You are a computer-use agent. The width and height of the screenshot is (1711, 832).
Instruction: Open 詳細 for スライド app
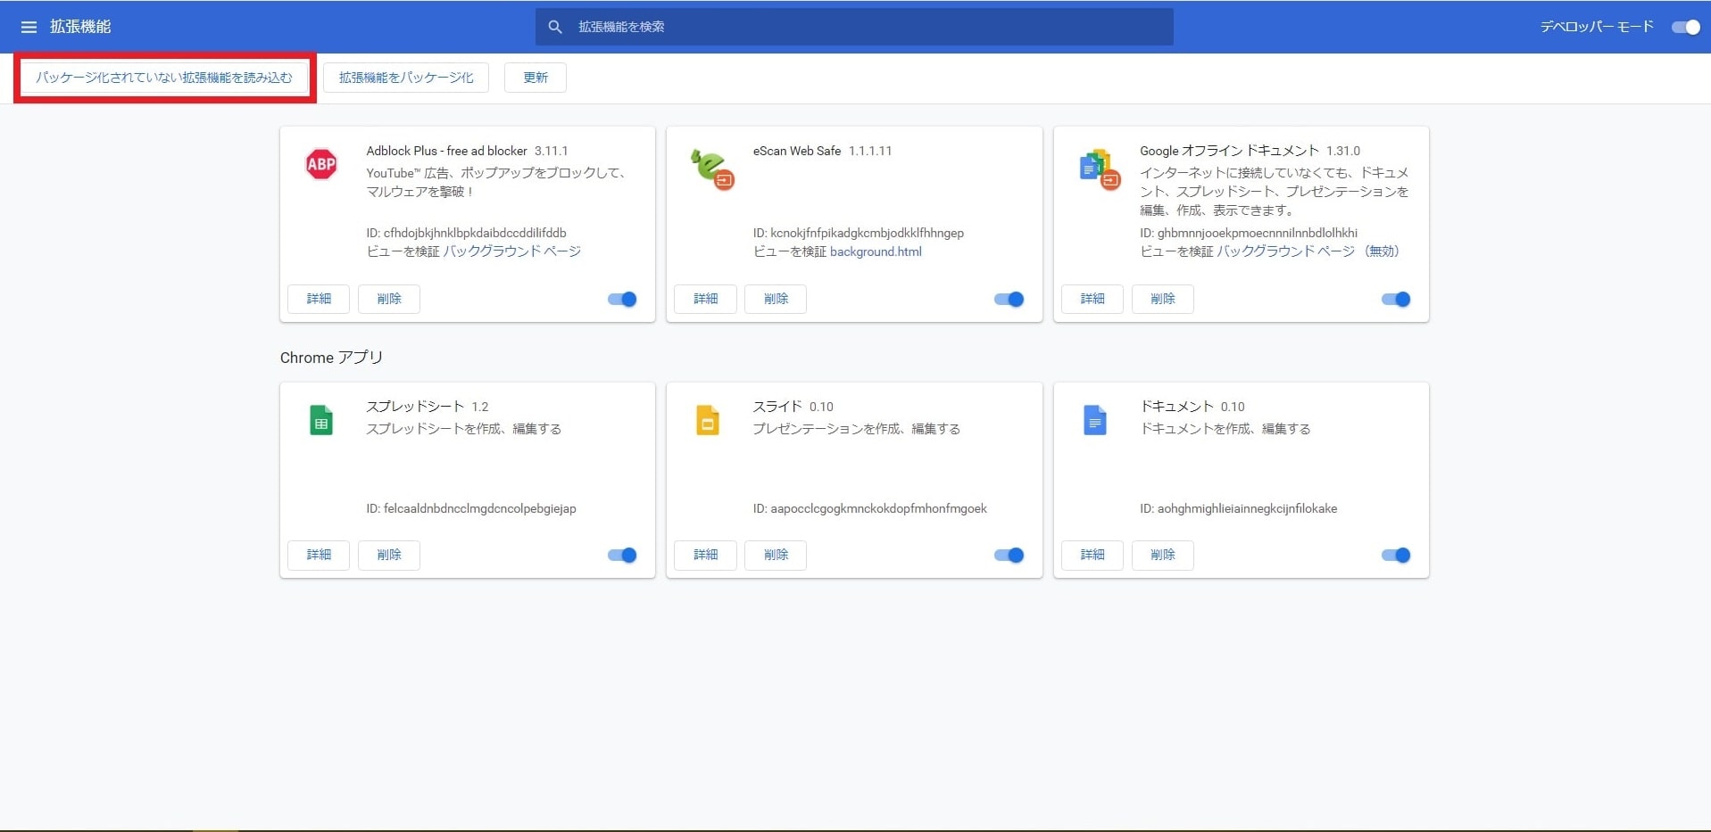pyautogui.click(x=706, y=555)
